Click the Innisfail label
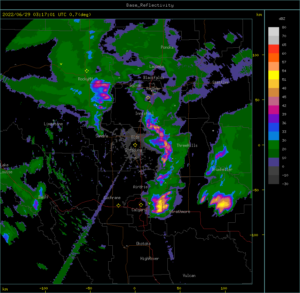The image size is (300, 293). pos(144,113)
